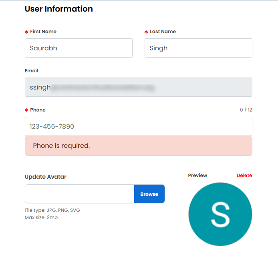Image resolution: width=278 pixels, height=257 pixels.
Task: Click the Phone label text
Action: (x=38, y=110)
